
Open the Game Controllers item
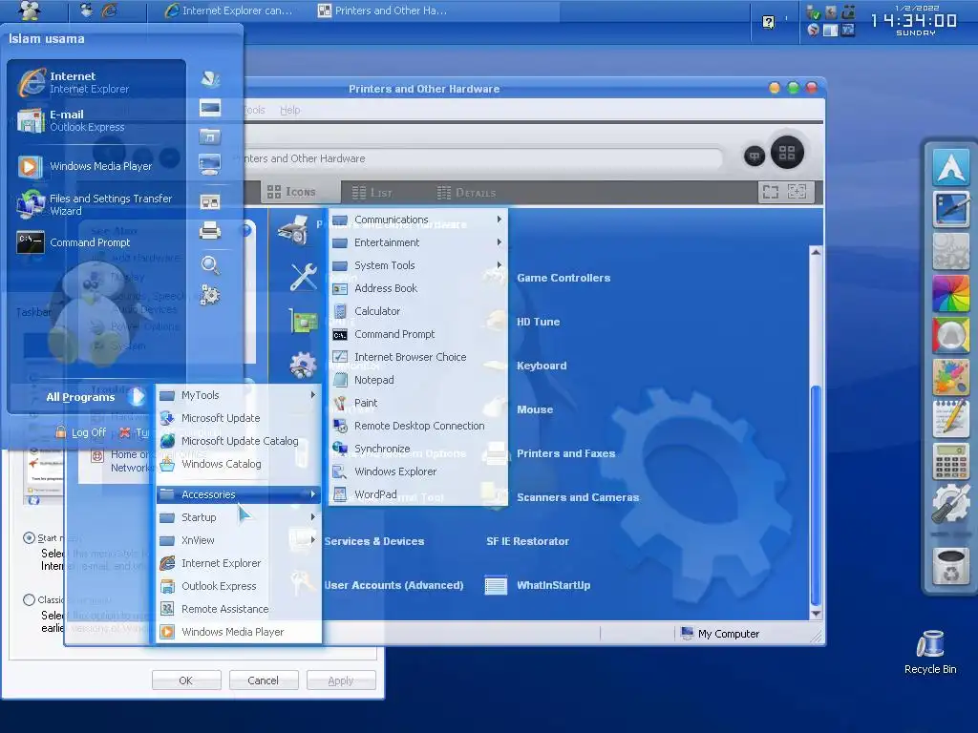[x=563, y=278]
